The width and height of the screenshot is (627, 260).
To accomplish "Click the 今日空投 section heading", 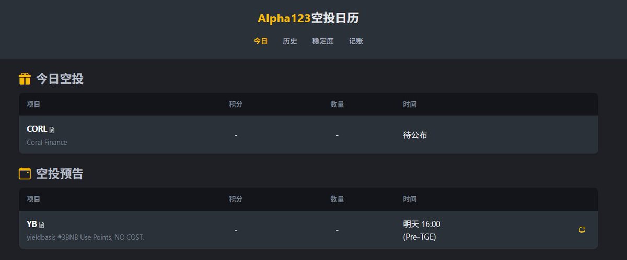I will (60, 79).
